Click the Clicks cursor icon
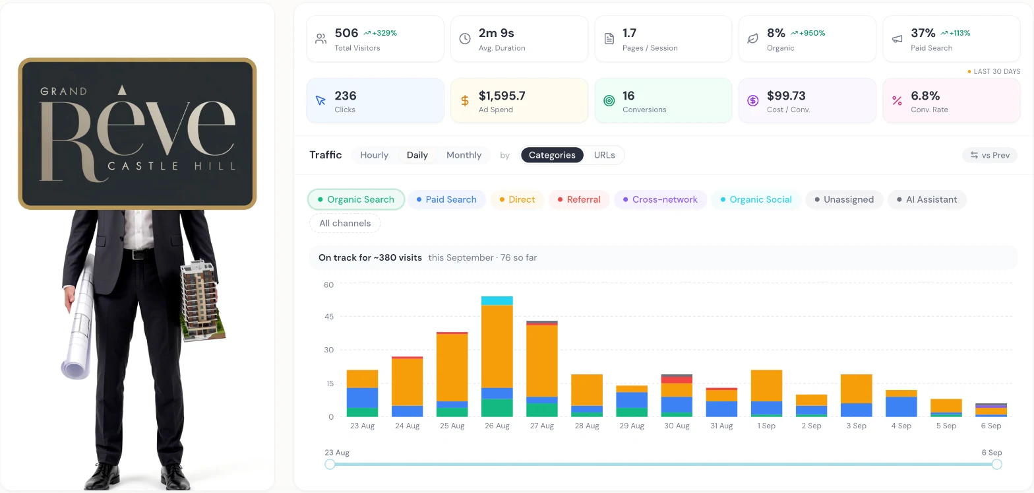This screenshot has height=493, width=1034. tap(320, 101)
